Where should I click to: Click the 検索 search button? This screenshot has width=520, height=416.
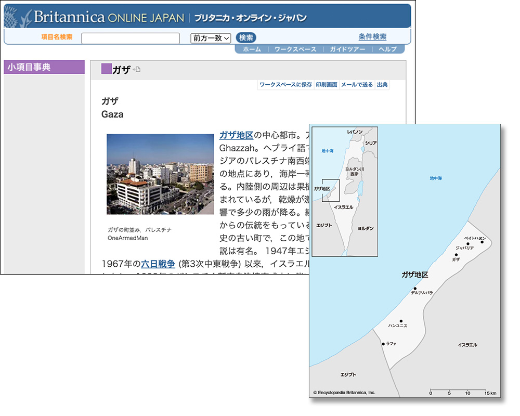click(x=246, y=38)
